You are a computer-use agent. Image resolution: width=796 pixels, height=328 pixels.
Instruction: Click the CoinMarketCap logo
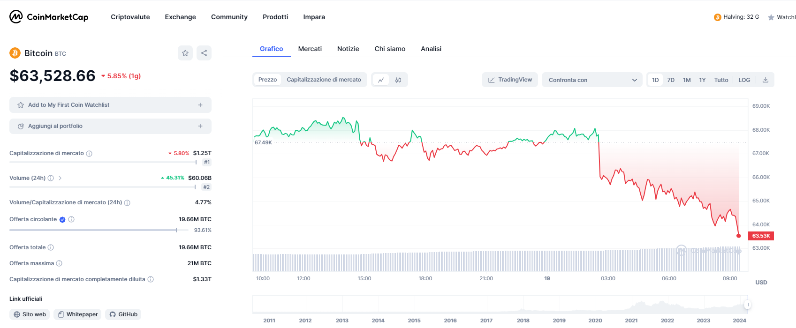pos(49,17)
